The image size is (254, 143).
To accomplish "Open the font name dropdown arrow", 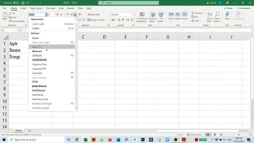I will tap(46, 15).
